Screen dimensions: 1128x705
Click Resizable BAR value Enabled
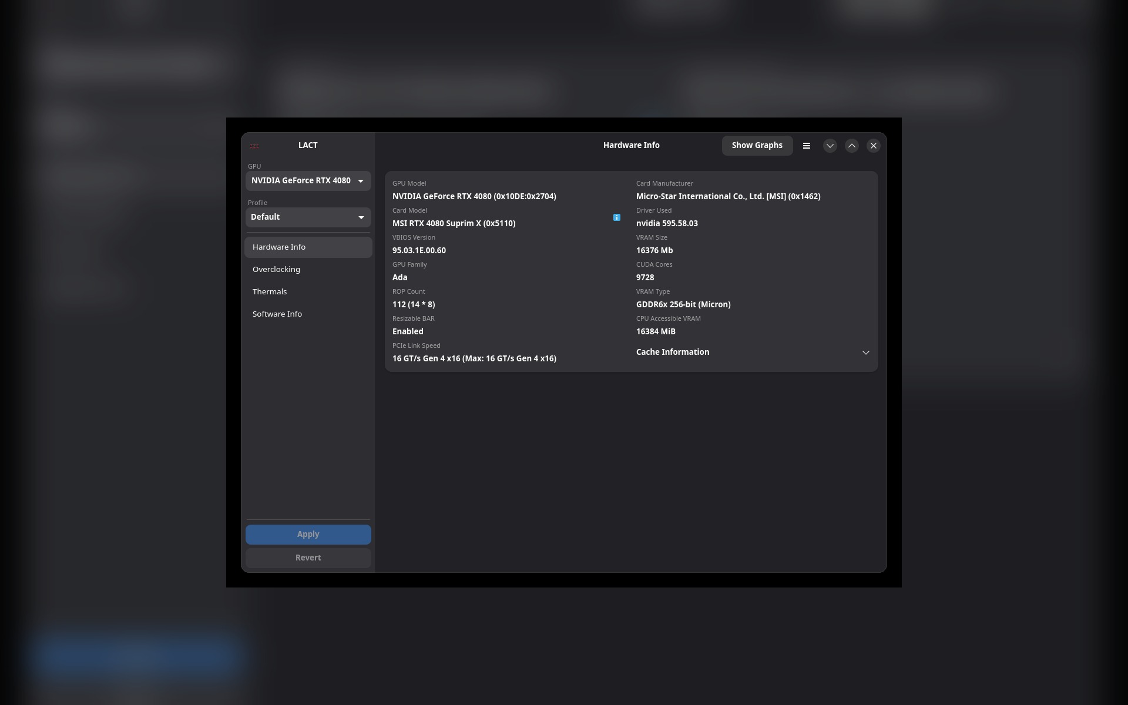pyautogui.click(x=408, y=331)
